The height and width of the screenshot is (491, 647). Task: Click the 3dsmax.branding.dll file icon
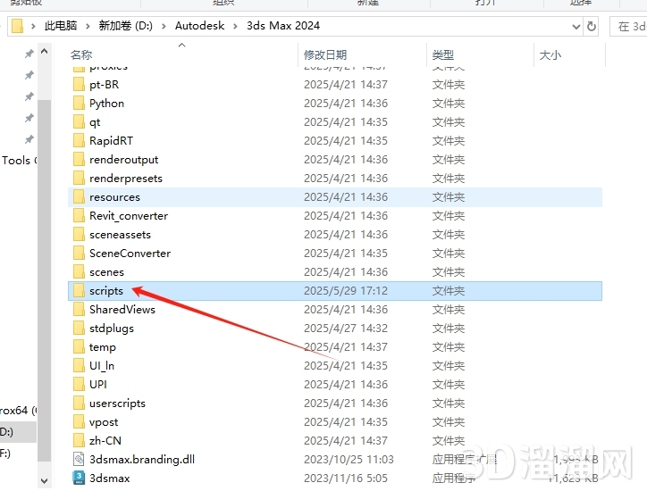coord(79,460)
